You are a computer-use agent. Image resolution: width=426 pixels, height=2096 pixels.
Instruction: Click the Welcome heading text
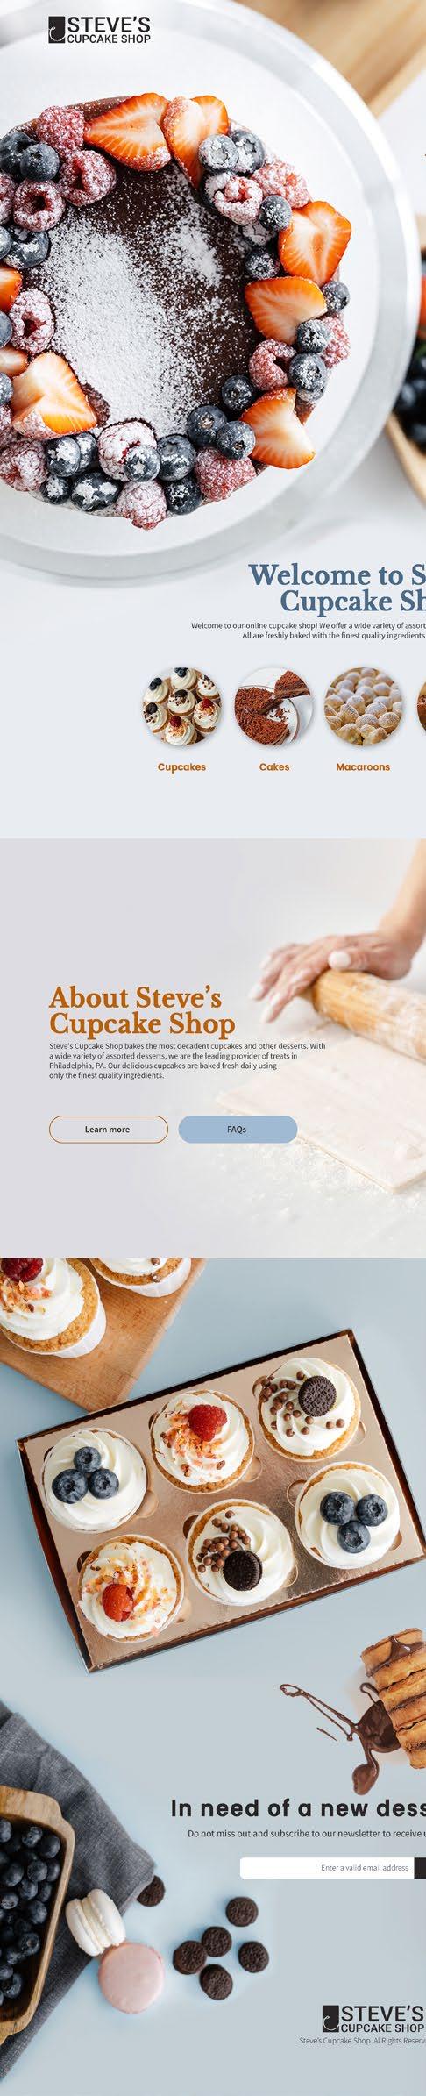[x=338, y=588]
